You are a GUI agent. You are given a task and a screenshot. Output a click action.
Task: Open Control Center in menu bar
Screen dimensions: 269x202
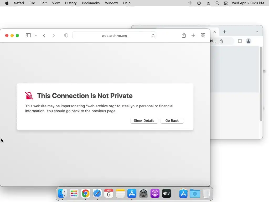tap(226, 3)
